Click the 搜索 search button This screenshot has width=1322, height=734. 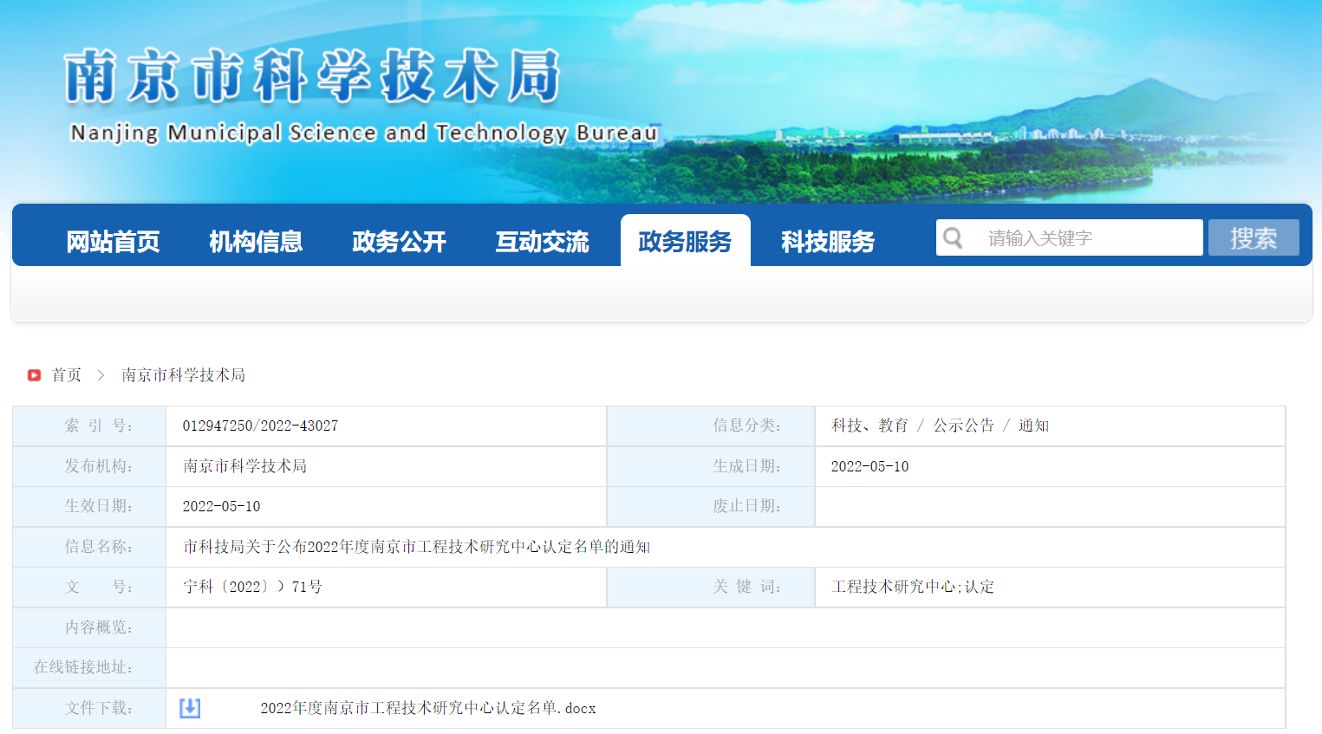tap(1254, 237)
